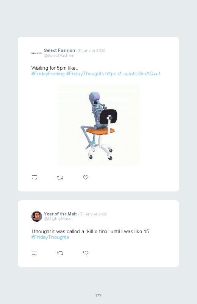Like the Select Fashion tweet
This screenshot has height=304, width=197.
86,178
